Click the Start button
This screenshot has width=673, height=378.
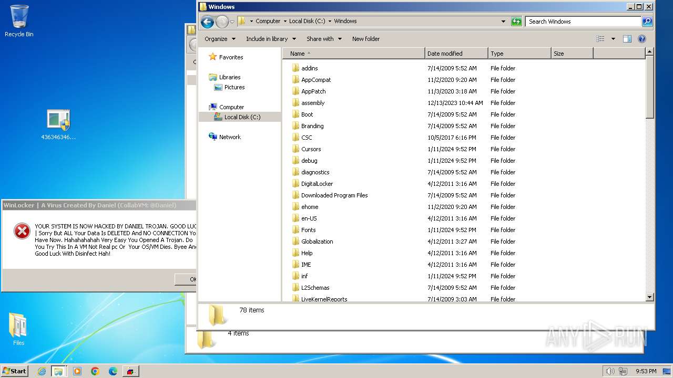tap(14, 371)
